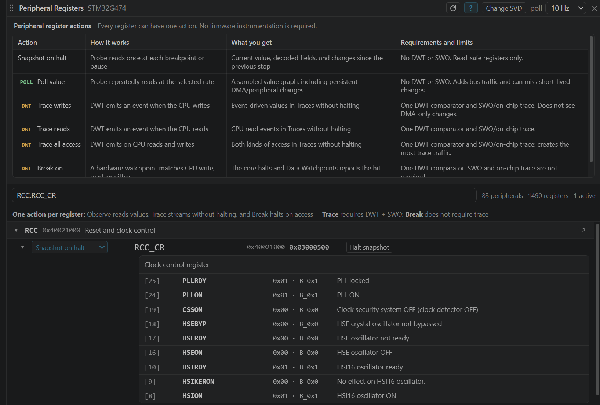
Task: Click the Peripheral register actions heading
Action: tap(52, 26)
